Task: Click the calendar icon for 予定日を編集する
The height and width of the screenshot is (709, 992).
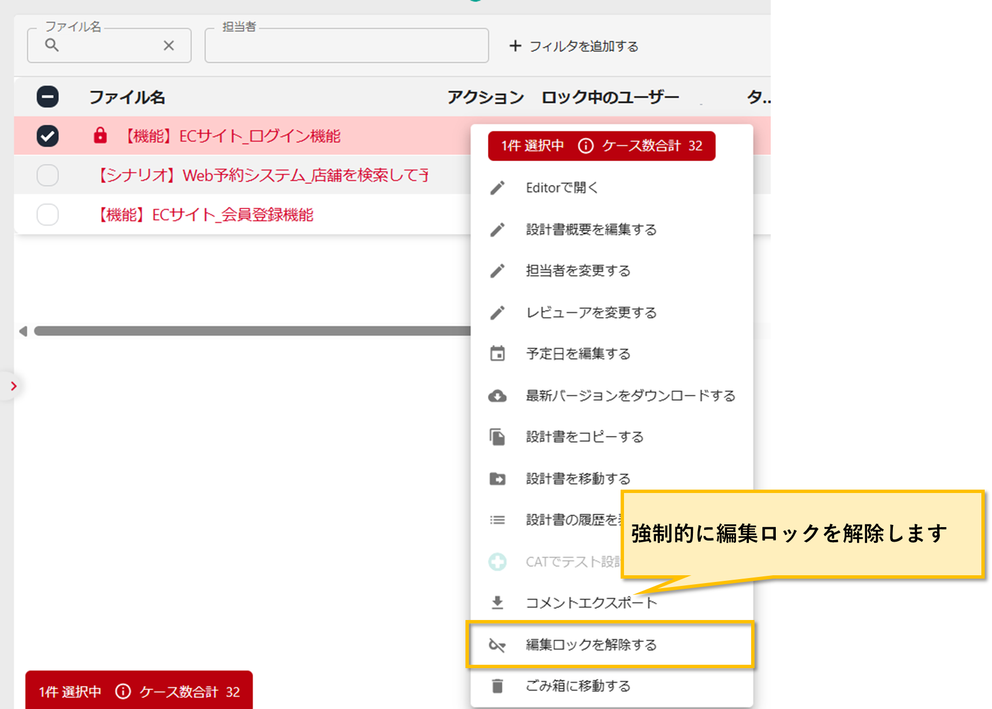Action: [x=497, y=354]
